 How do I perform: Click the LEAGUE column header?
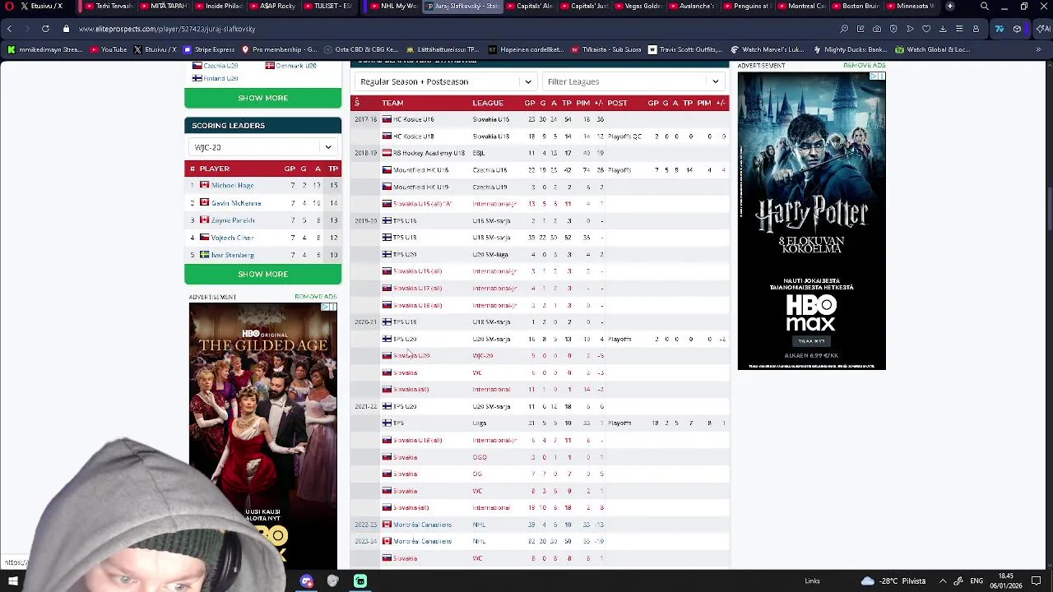point(488,103)
